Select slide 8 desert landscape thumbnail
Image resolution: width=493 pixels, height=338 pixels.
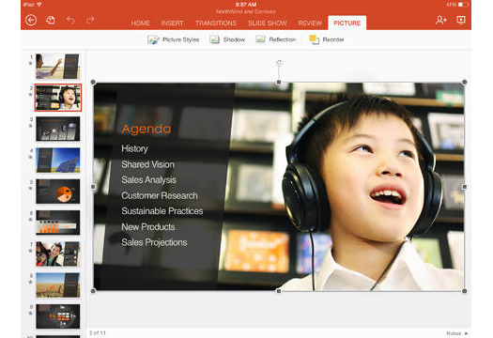click(x=58, y=285)
